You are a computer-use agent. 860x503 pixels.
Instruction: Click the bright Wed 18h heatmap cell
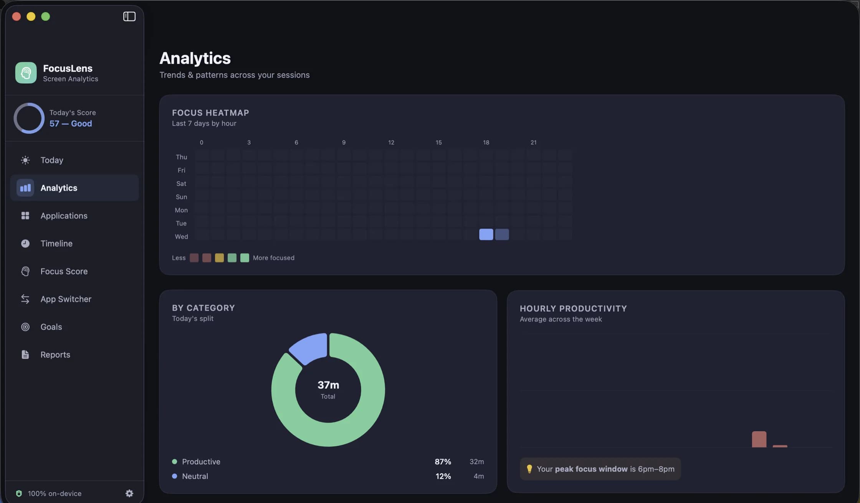(486, 234)
